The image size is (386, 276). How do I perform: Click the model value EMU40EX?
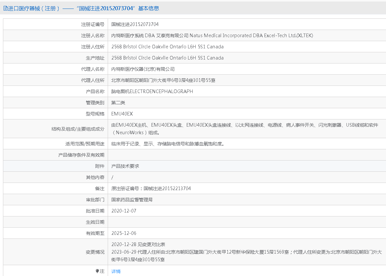point(122,114)
